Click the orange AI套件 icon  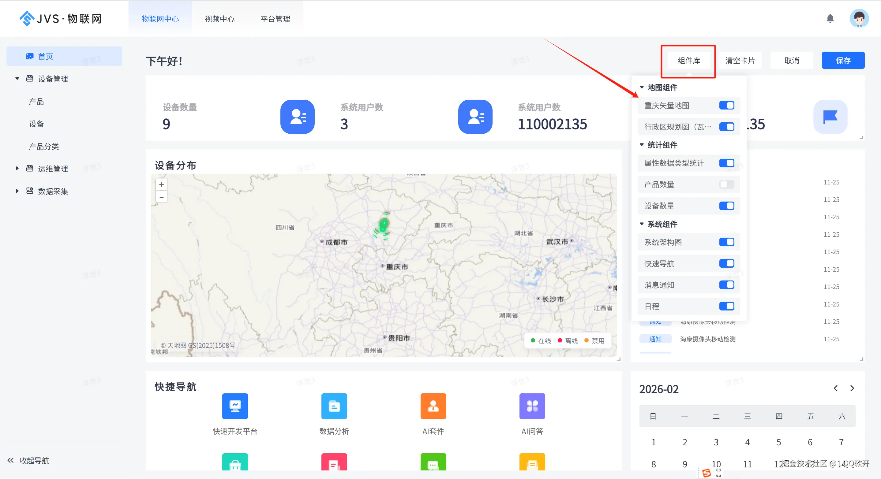(x=433, y=406)
